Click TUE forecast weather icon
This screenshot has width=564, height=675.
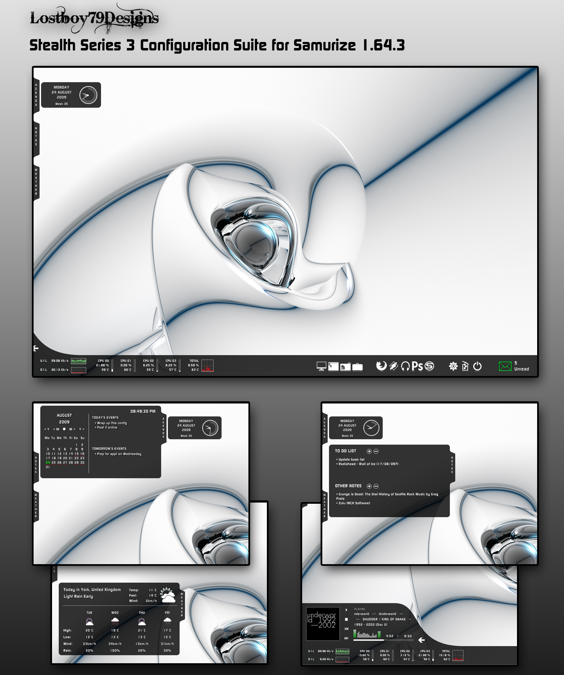tap(89, 621)
